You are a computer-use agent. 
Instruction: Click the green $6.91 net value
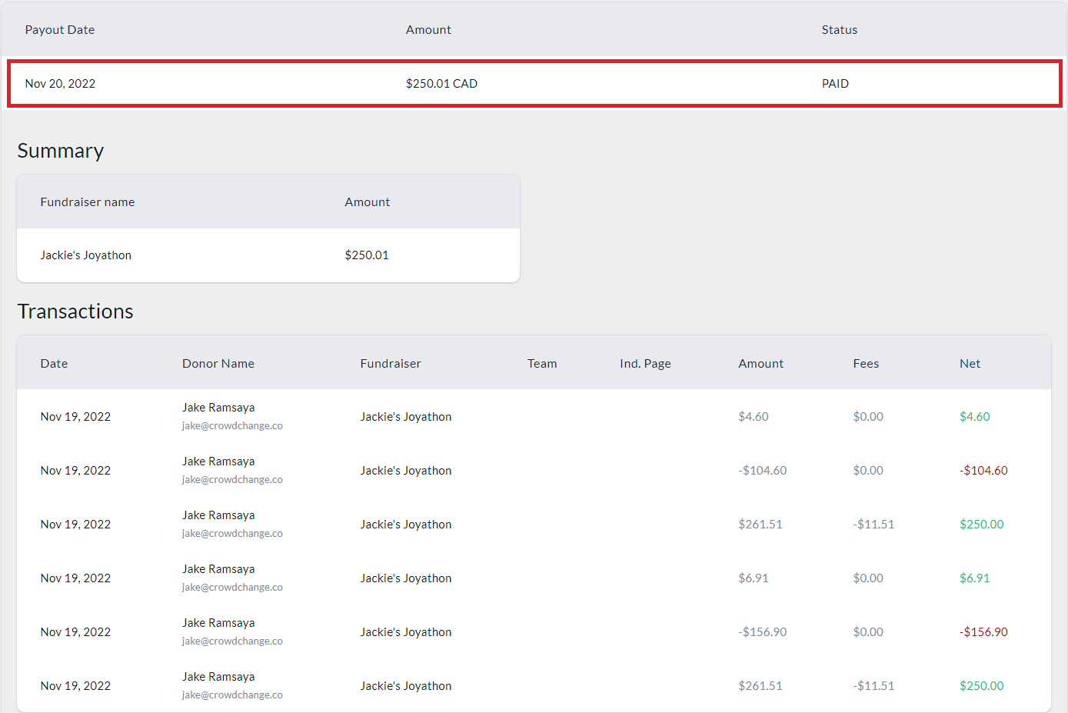coord(974,578)
